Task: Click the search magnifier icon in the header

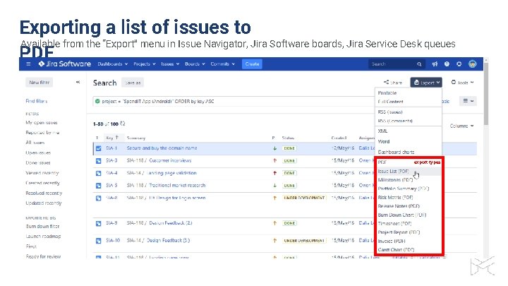Action: coord(419,64)
